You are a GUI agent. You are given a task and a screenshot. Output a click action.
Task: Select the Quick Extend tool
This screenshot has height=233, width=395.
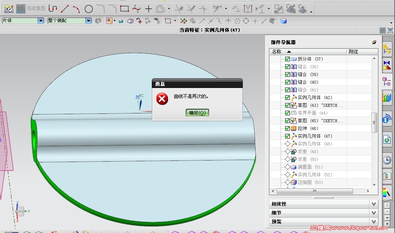pyautogui.click(x=191, y=9)
